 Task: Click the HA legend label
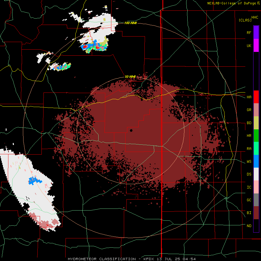[x=249, y=97]
